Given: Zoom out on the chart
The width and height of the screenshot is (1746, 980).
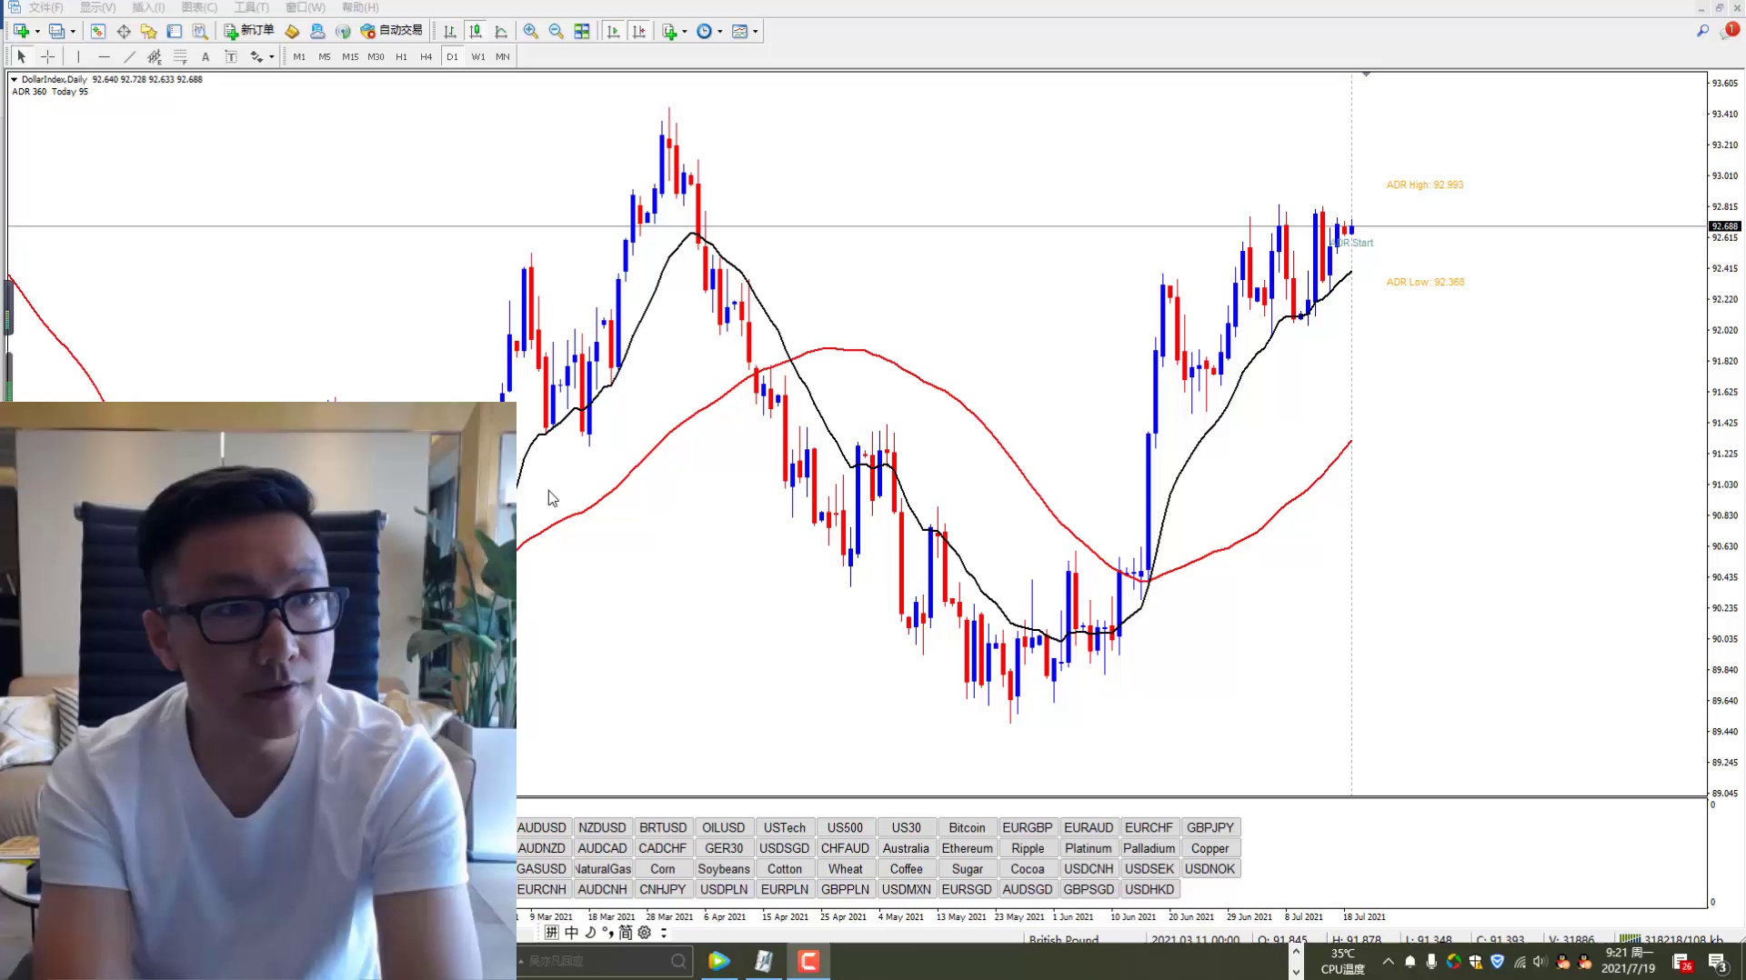Looking at the screenshot, I should [x=557, y=32].
